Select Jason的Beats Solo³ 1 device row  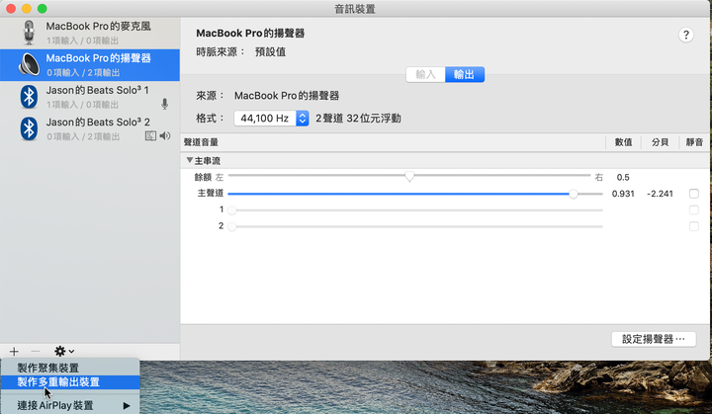click(x=90, y=97)
